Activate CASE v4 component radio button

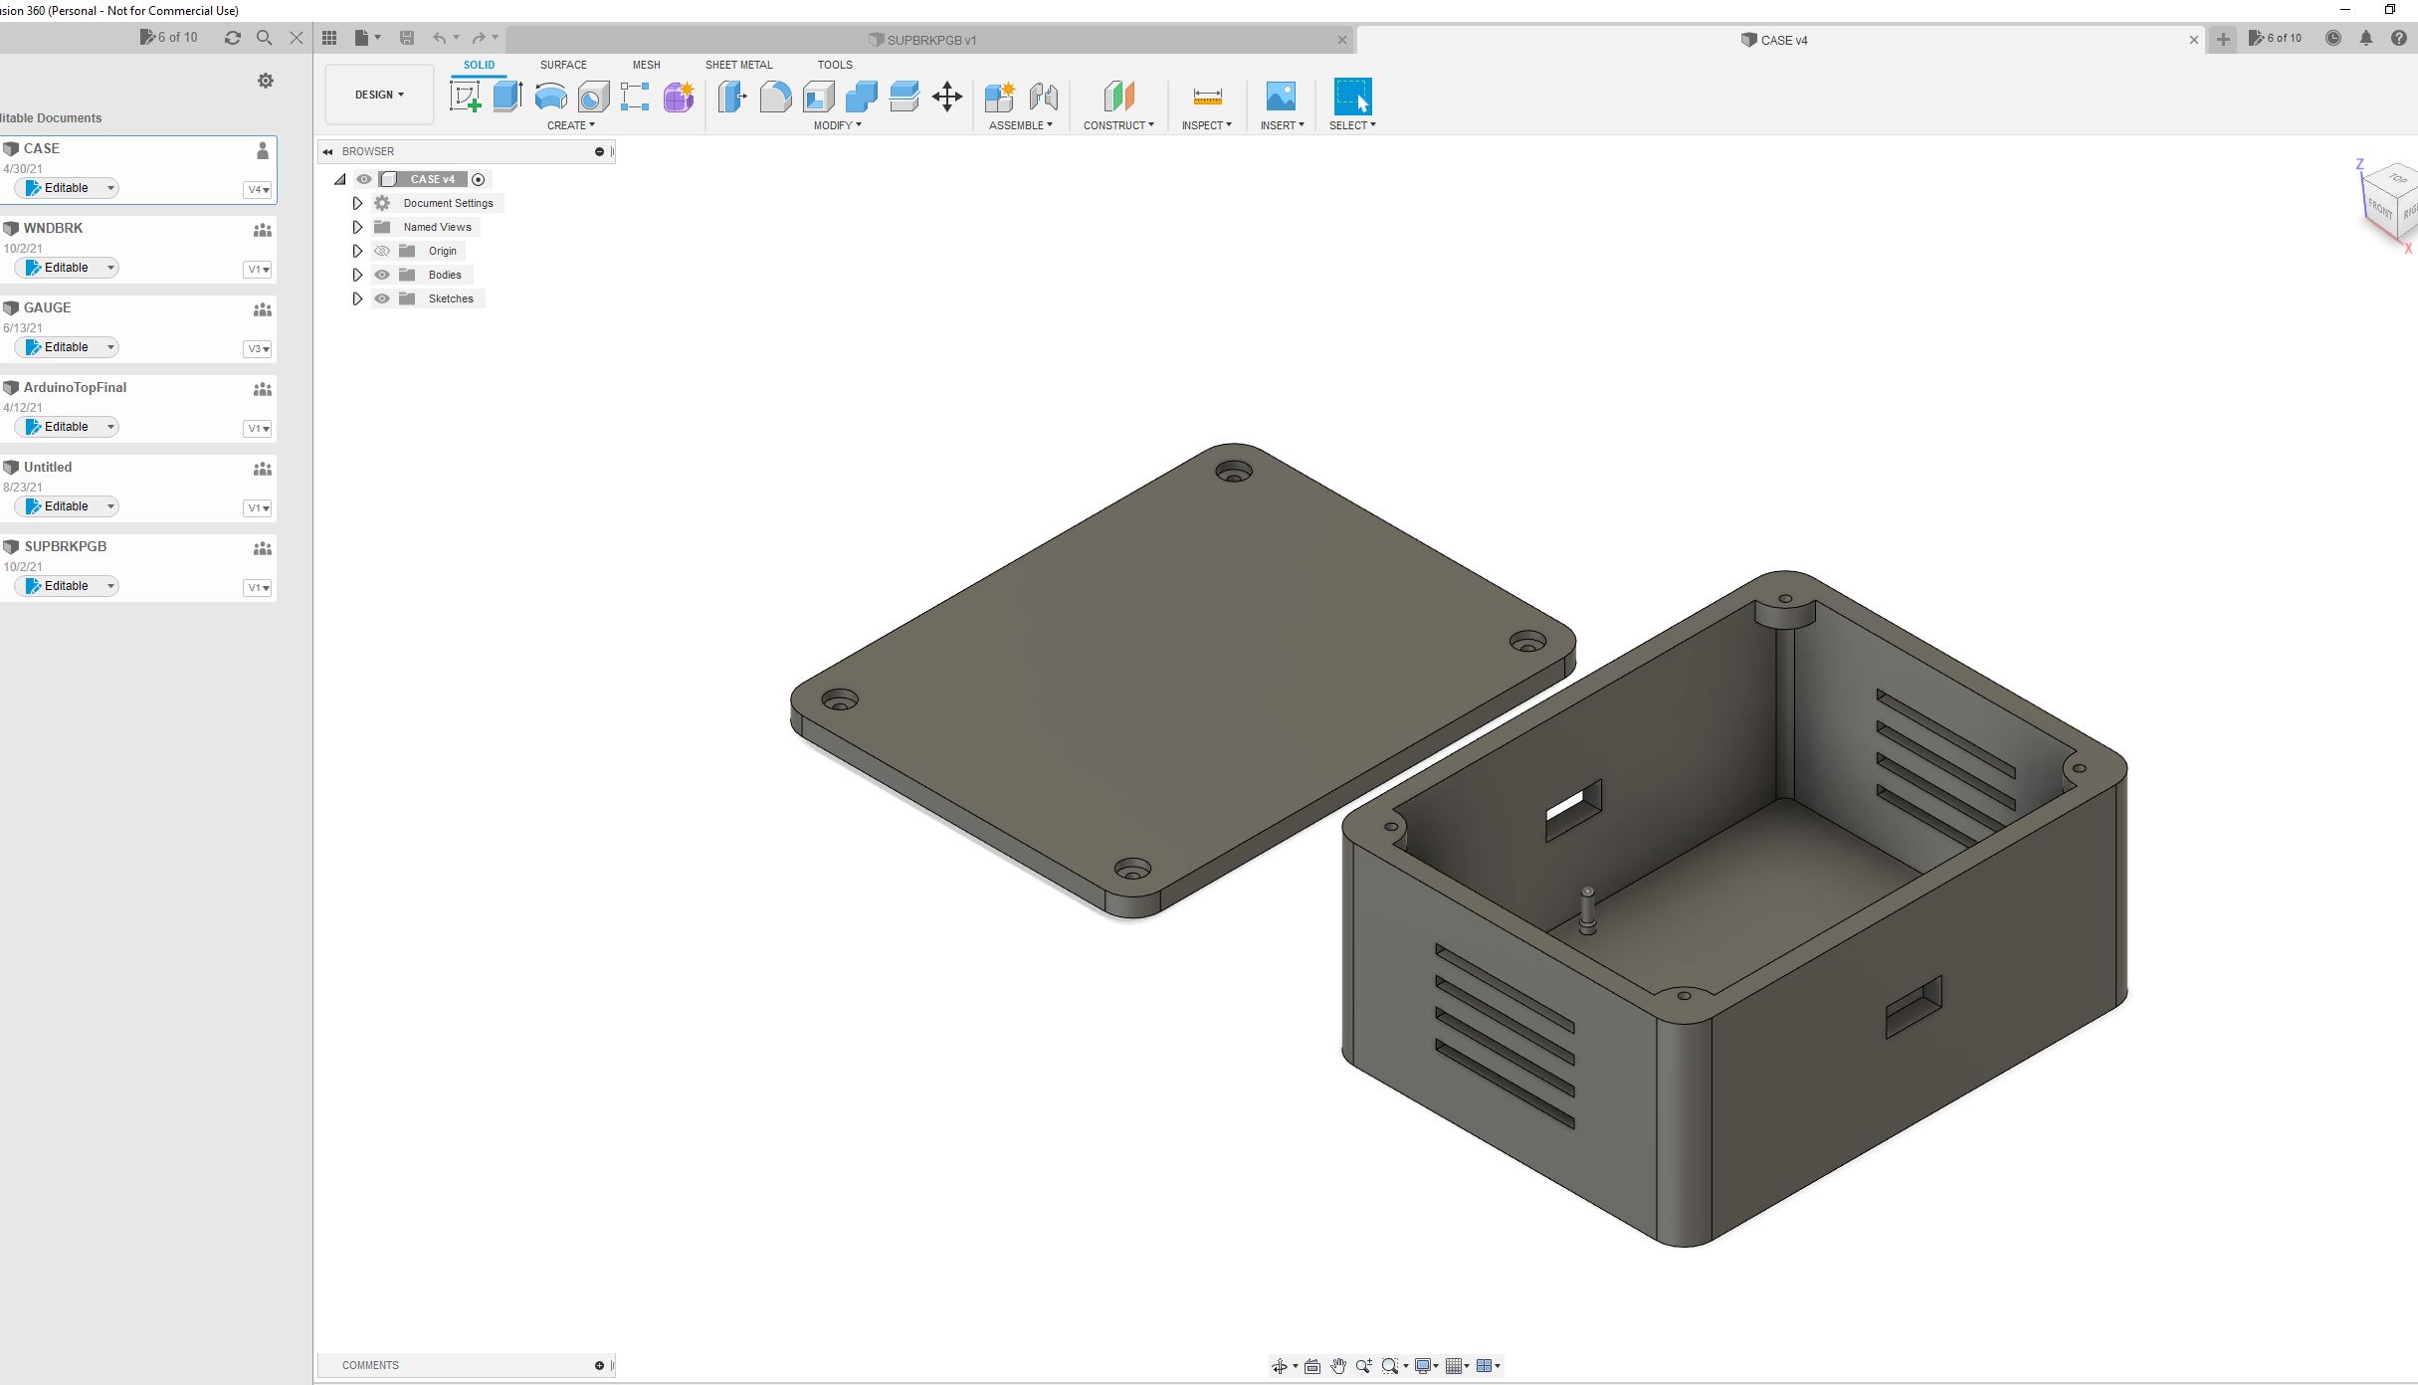coord(479,179)
